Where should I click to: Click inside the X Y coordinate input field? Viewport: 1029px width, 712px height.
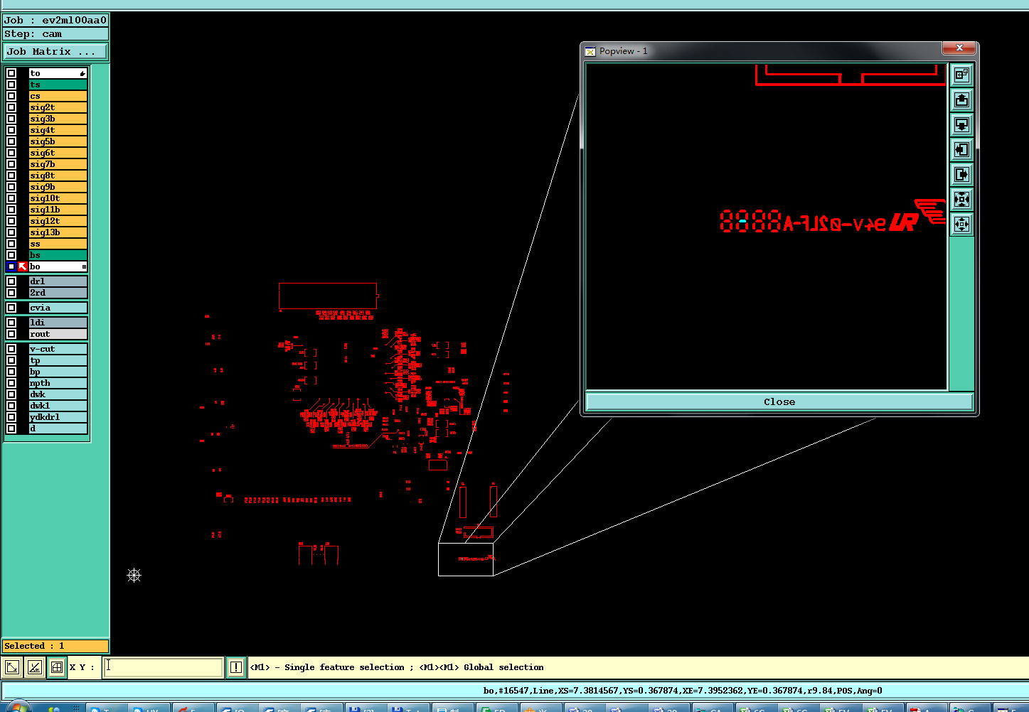[163, 667]
